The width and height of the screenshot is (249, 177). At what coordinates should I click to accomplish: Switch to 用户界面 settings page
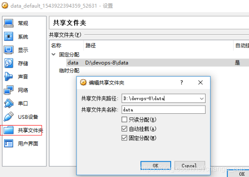28,144
